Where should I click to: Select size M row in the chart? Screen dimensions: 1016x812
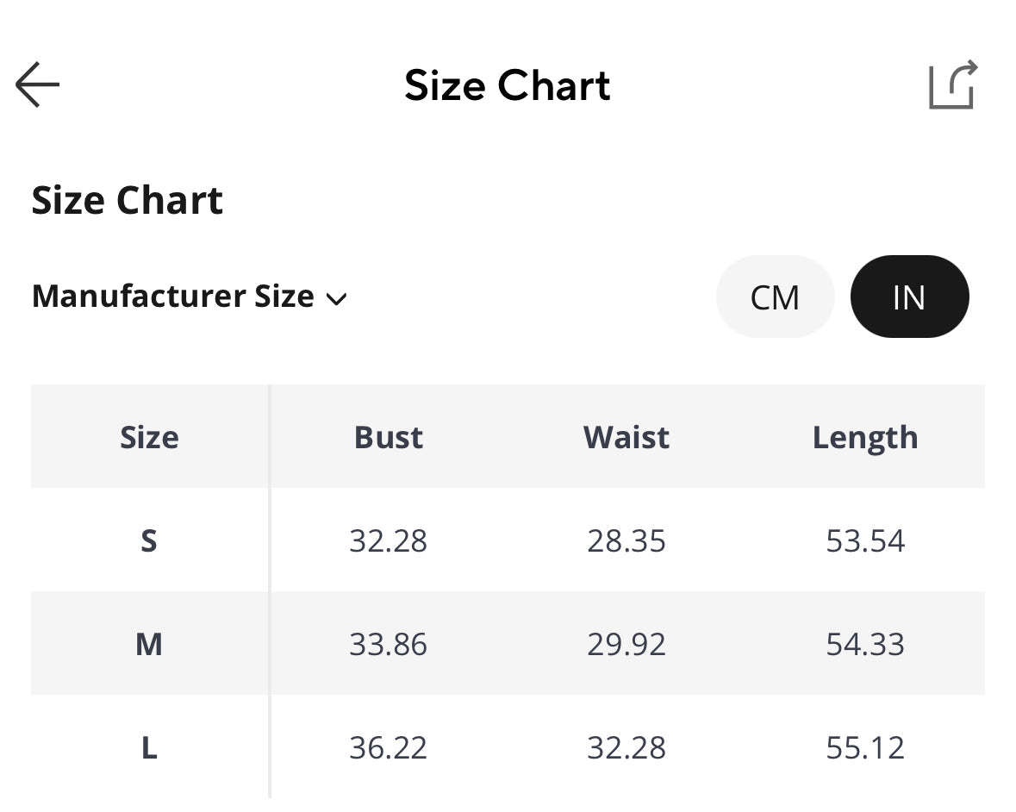148,644
